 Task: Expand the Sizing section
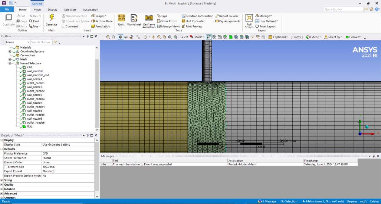2,180
